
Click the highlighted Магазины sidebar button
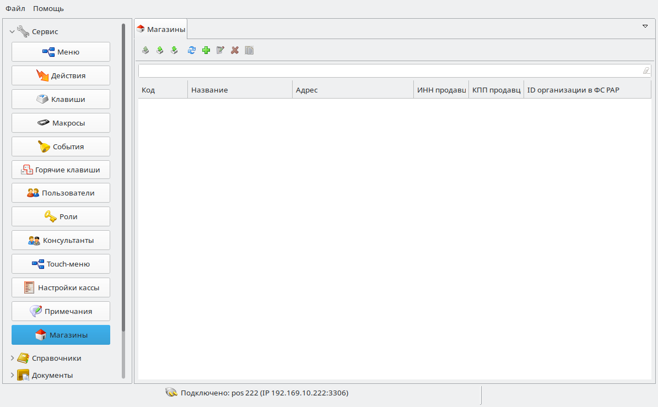click(61, 335)
